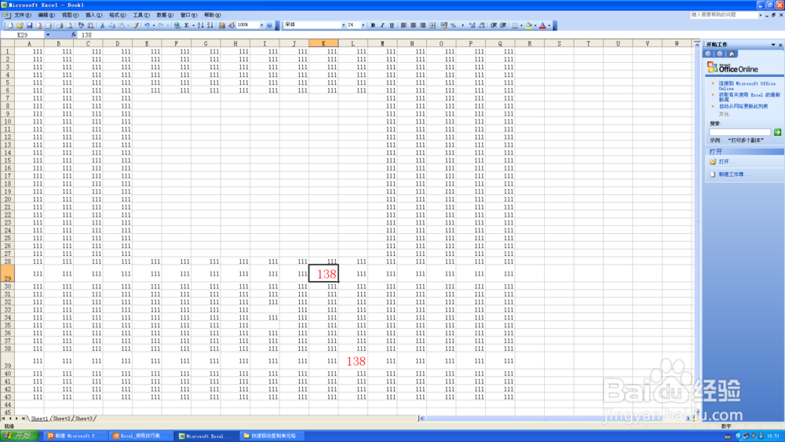Click the Print icon in toolbar

coord(60,25)
